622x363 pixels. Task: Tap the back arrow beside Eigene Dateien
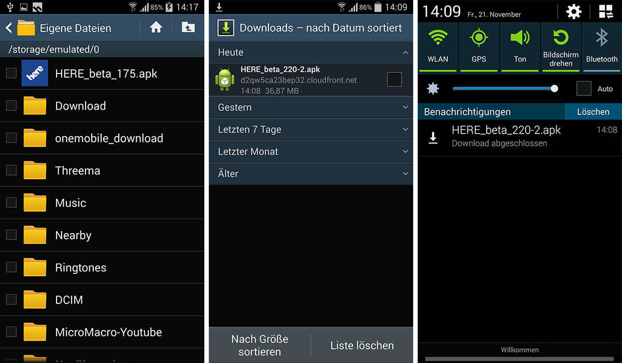9,27
